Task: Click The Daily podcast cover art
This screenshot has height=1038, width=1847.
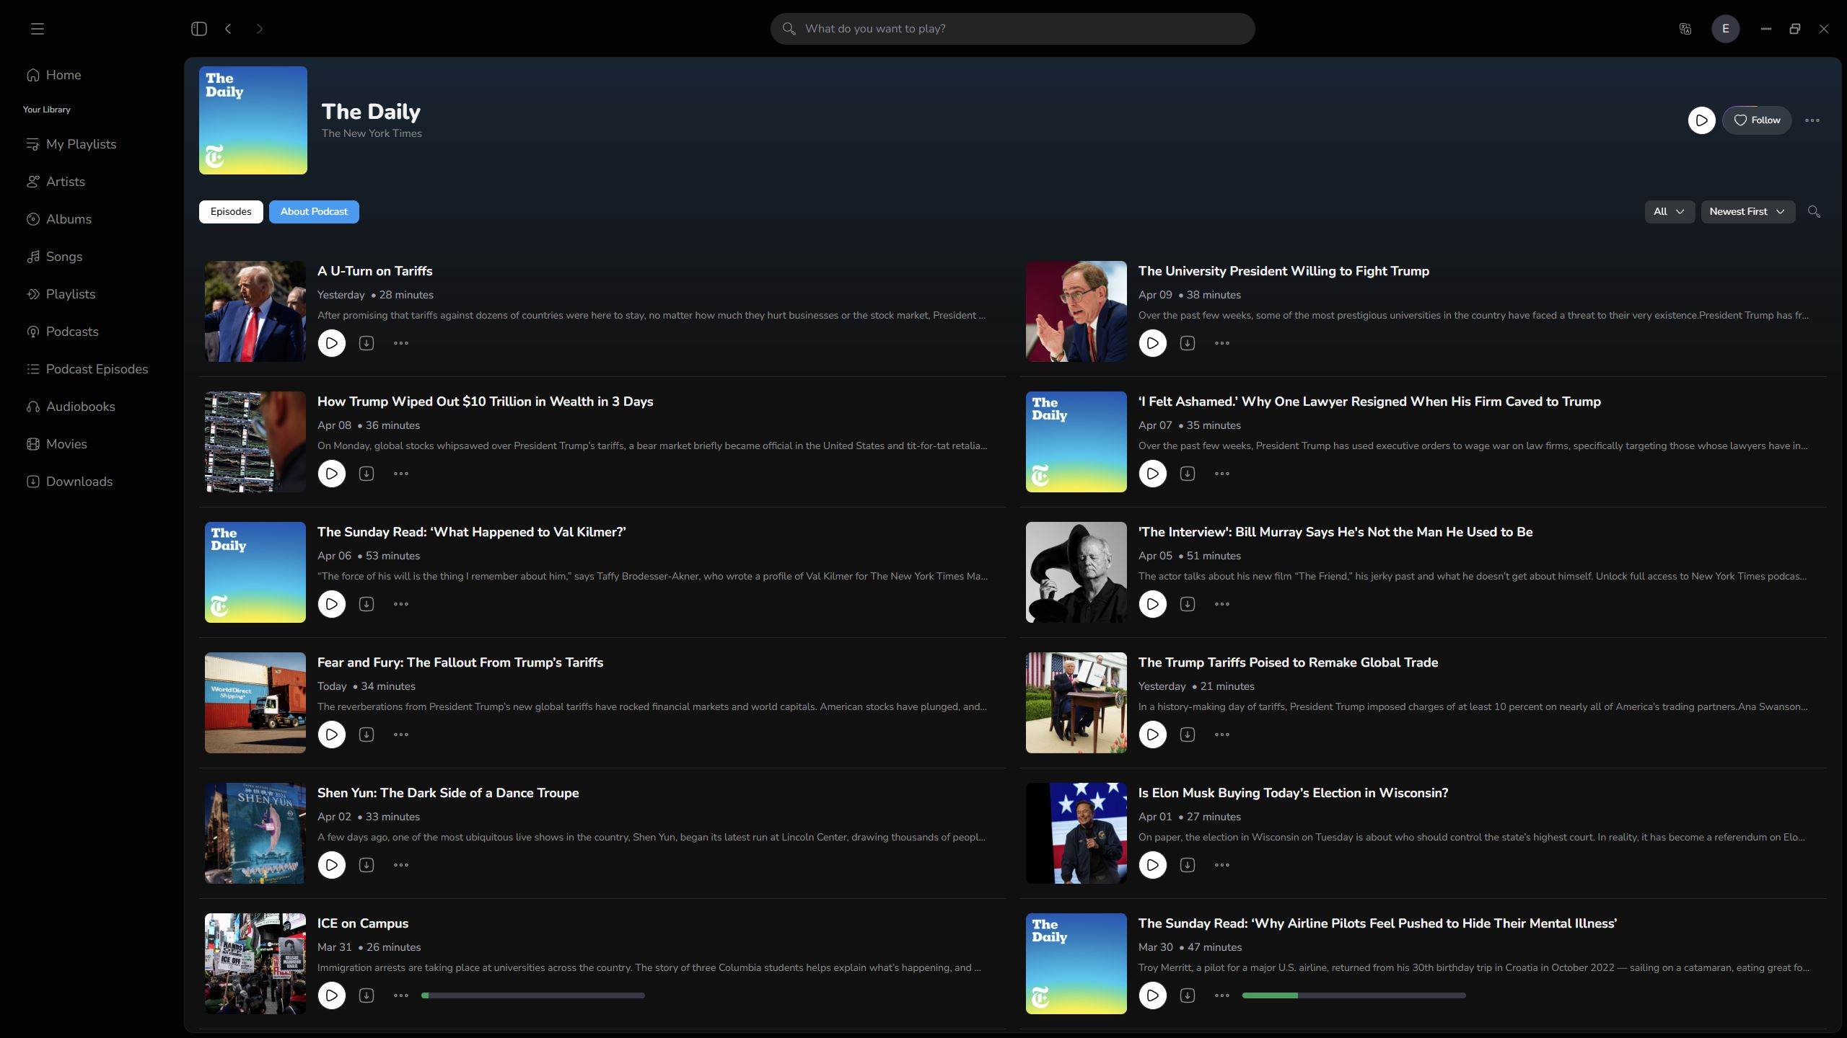Action: (253, 120)
